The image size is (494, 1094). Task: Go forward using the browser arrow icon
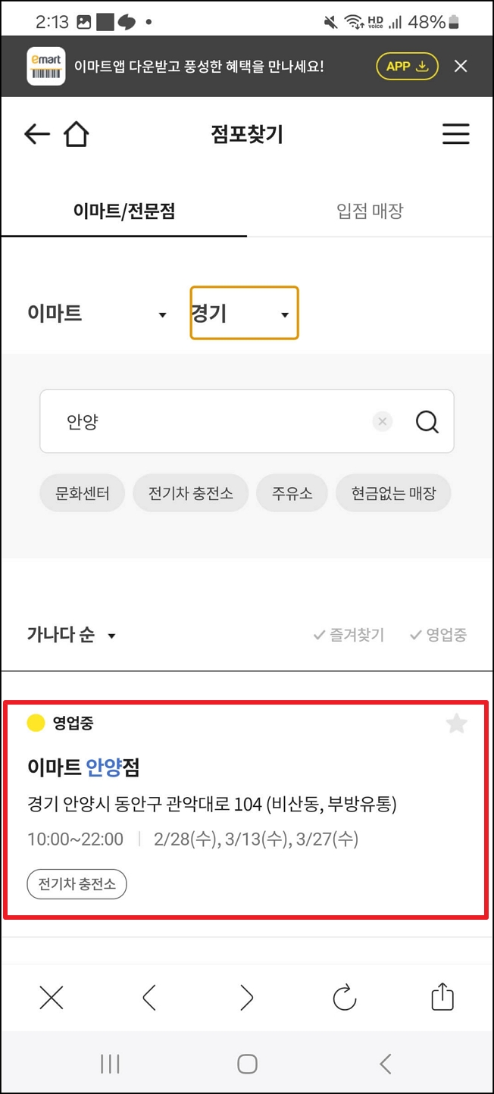click(247, 998)
